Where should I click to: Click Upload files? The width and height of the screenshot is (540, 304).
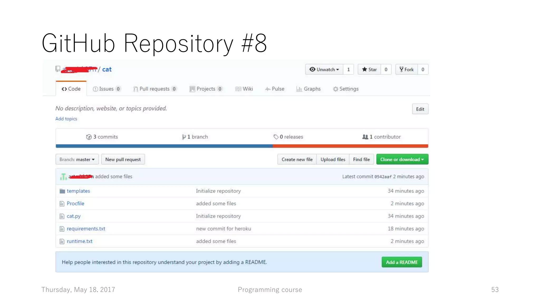pos(333,159)
